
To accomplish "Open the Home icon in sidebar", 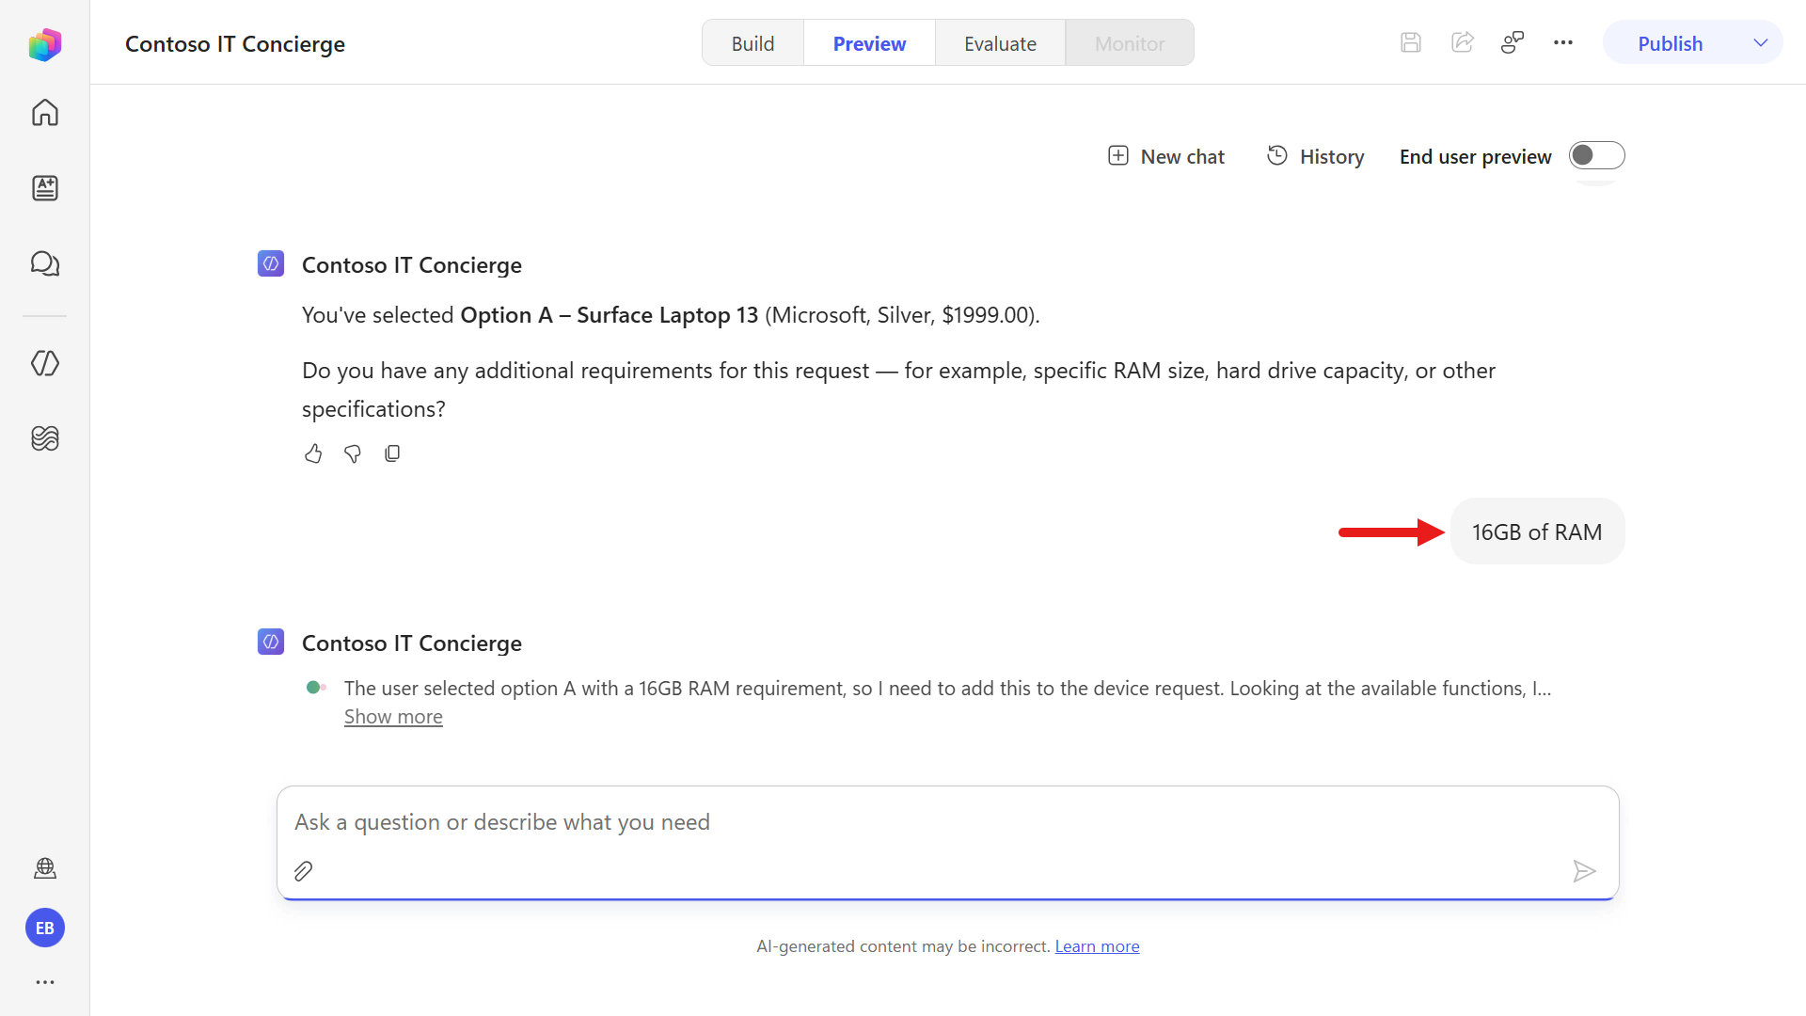I will click(44, 113).
